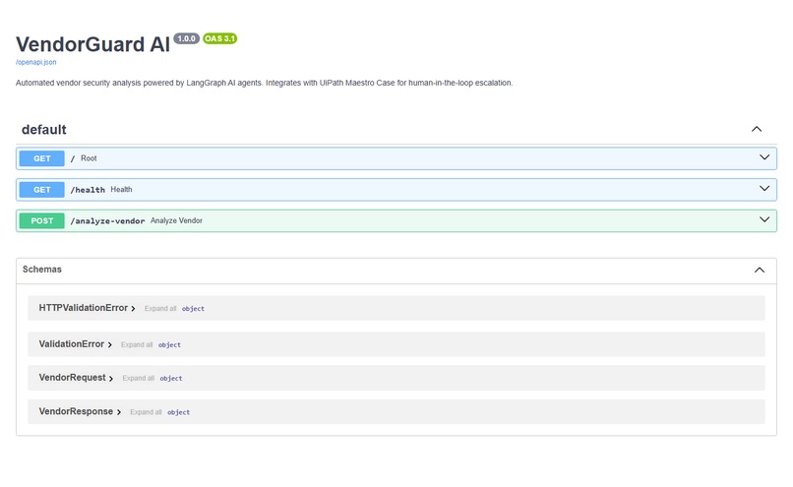
Task: Click the default section heading
Action: coord(44,130)
